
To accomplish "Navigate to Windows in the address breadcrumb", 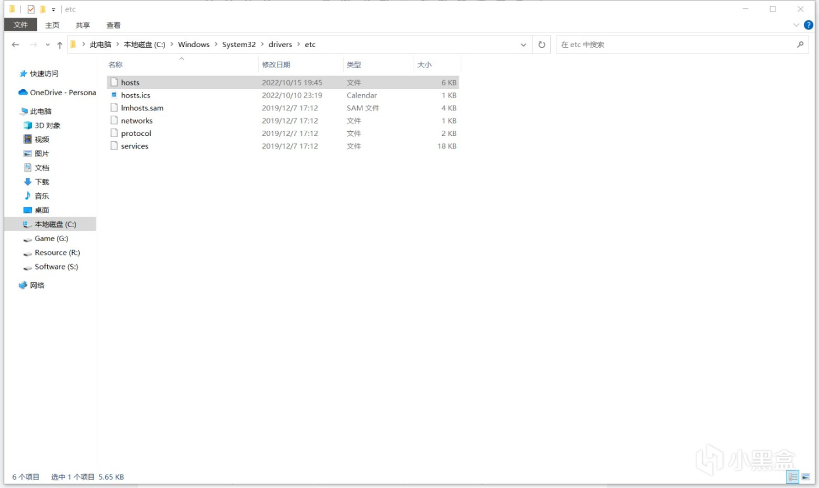I will [x=194, y=45].
